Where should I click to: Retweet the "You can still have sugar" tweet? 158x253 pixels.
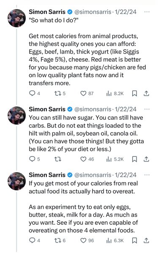(57, 159)
